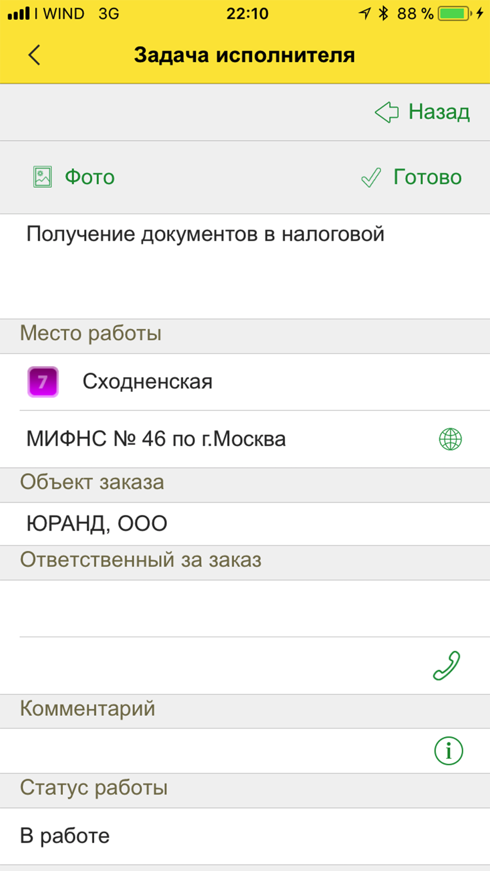Click the Назад text button
Viewport: 490px width, 871px height.
(440, 112)
